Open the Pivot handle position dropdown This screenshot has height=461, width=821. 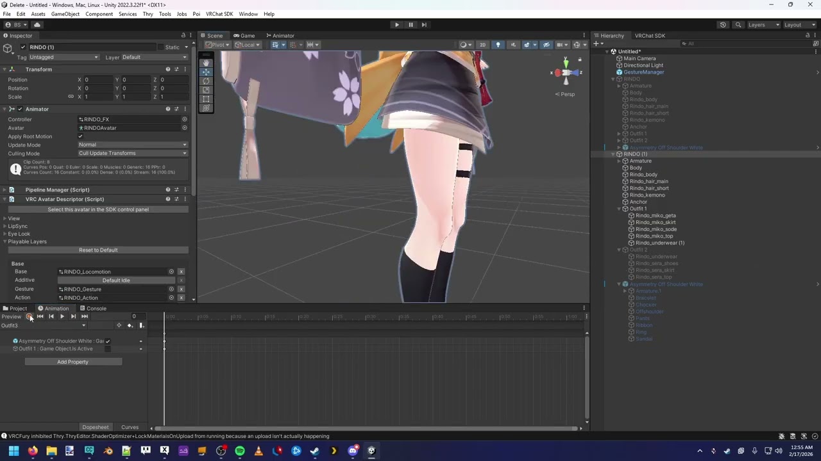pos(218,45)
